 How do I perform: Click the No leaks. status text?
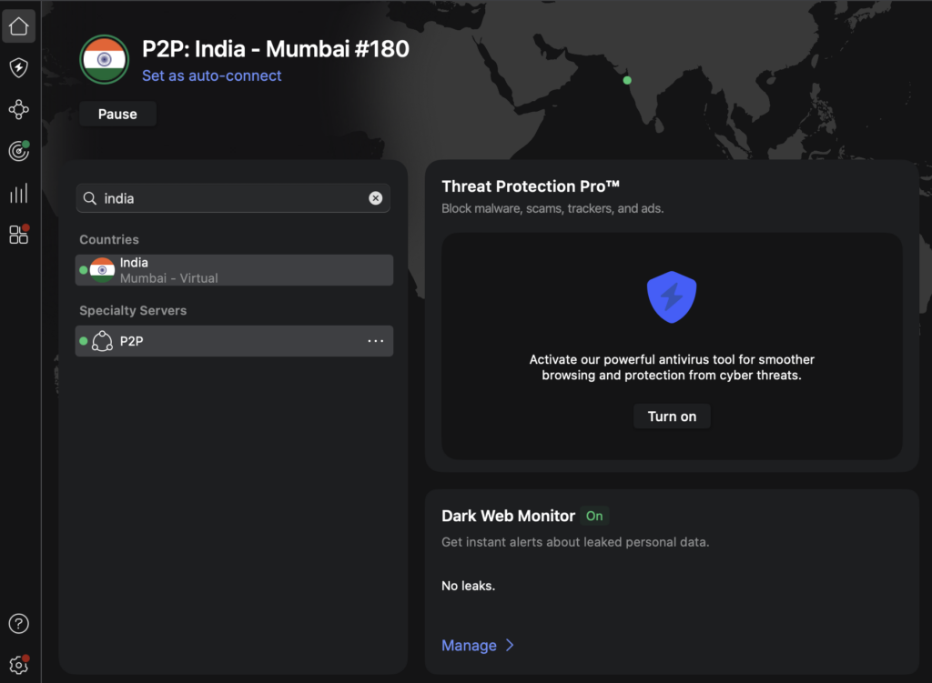click(469, 586)
